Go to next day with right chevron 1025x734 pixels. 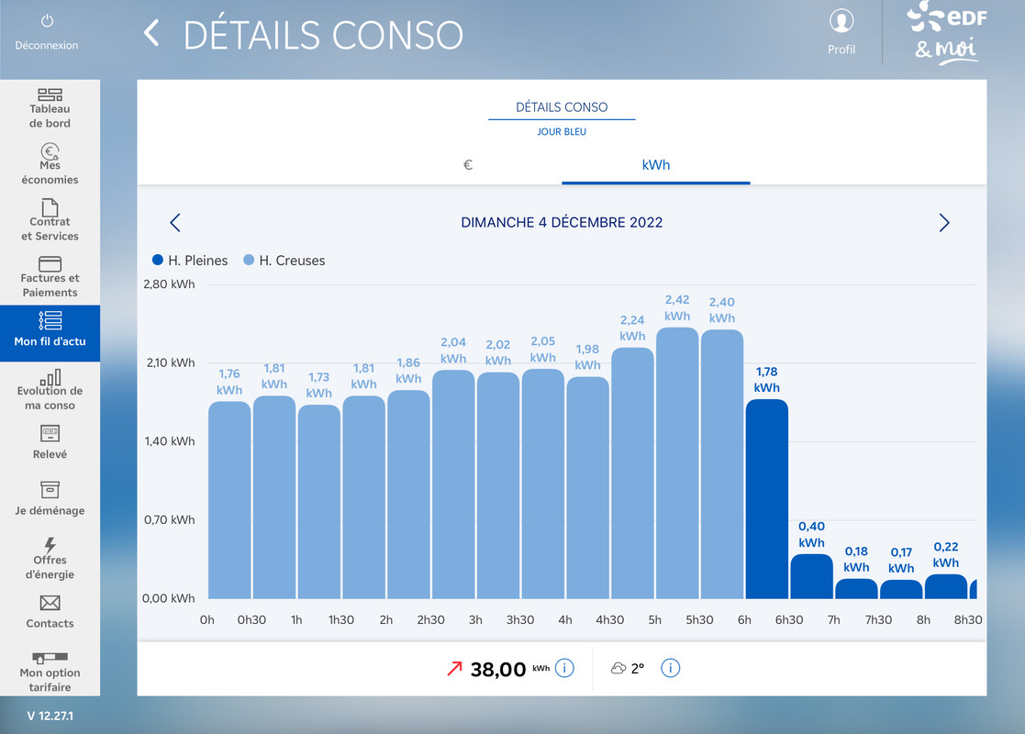(944, 223)
